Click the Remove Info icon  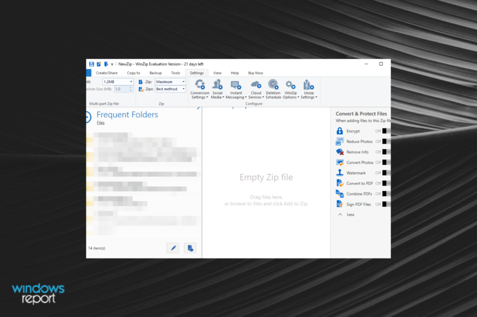point(340,152)
